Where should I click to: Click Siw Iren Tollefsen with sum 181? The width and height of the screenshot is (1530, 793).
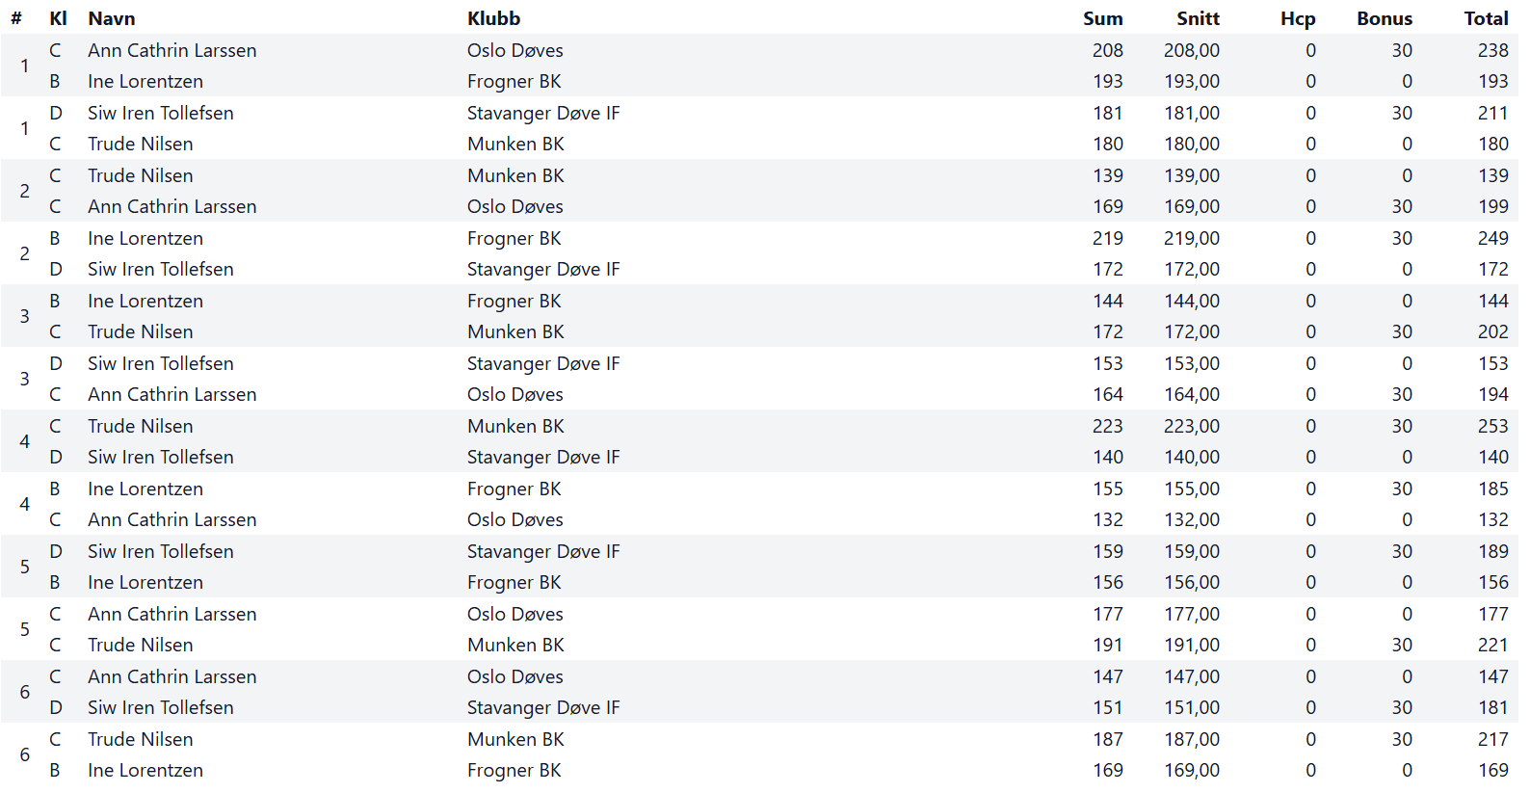tap(160, 113)
